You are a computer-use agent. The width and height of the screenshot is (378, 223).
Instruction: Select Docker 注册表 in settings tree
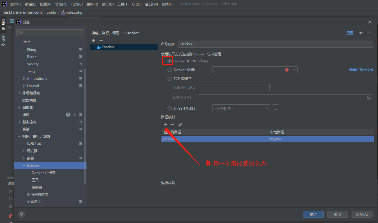(44, 173)
